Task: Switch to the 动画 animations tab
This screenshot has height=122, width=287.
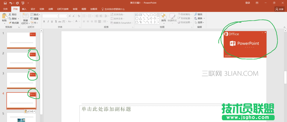Action: click(51, 9)
